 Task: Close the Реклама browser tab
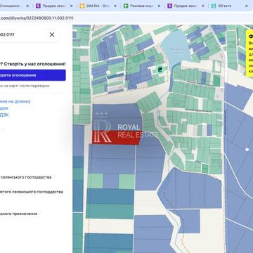[159, 6]
